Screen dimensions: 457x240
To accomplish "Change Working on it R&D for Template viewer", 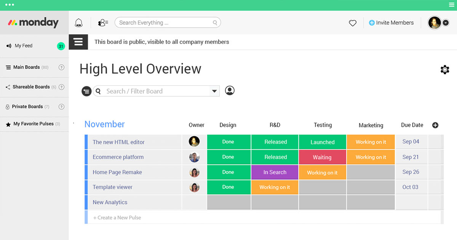I will 275,187.
